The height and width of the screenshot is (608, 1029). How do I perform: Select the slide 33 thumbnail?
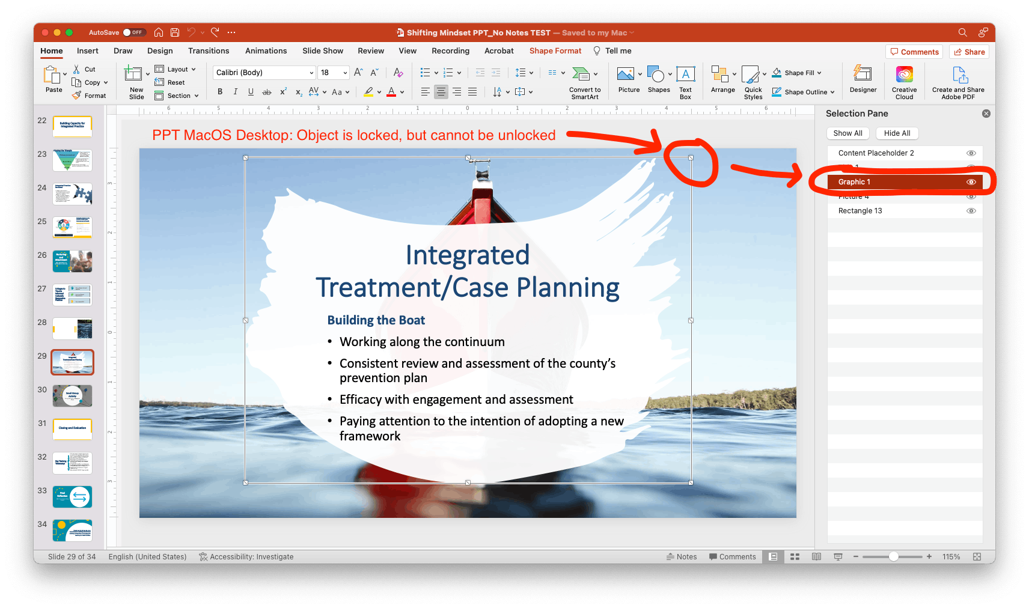[72, 496]
